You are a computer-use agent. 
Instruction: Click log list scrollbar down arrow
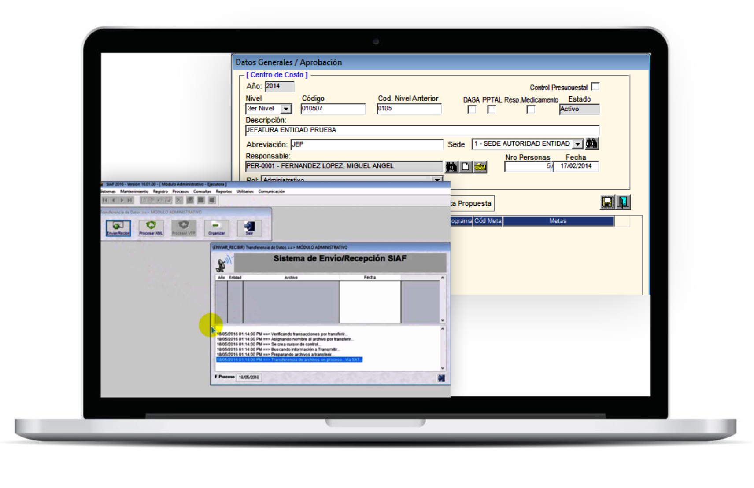pyautogui.click(x=443, y=368)
